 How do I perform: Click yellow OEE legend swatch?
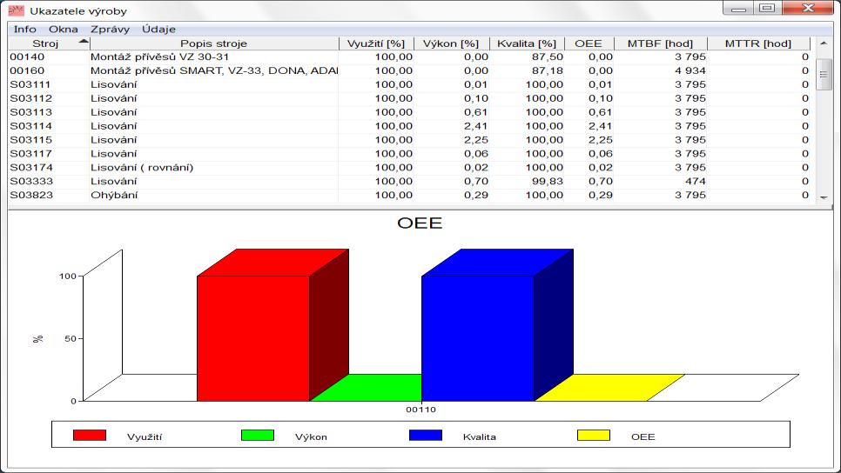(594, 435)
